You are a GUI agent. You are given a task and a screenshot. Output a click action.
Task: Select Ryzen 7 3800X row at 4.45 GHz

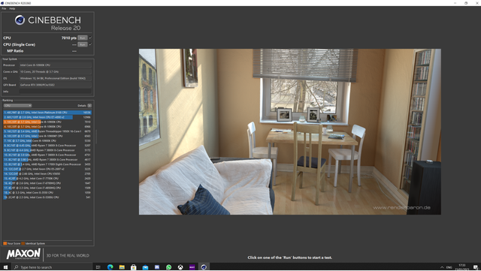(x=47, y=146)
